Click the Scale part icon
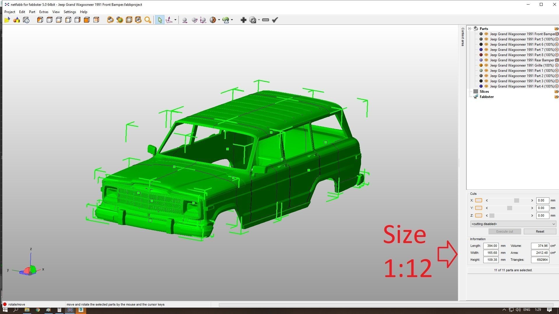Image resolution: width=559 pixels, height=314 pixels. click(x=203, y=20)
